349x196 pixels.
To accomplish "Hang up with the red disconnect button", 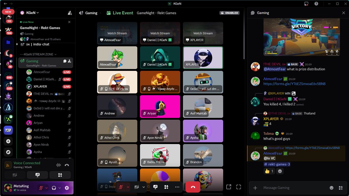I will pos(193,187).
